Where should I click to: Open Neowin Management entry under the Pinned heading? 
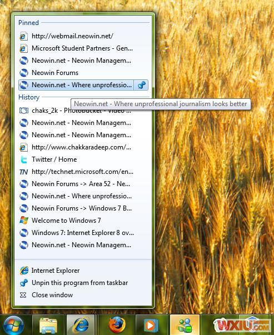pos(83,61)
